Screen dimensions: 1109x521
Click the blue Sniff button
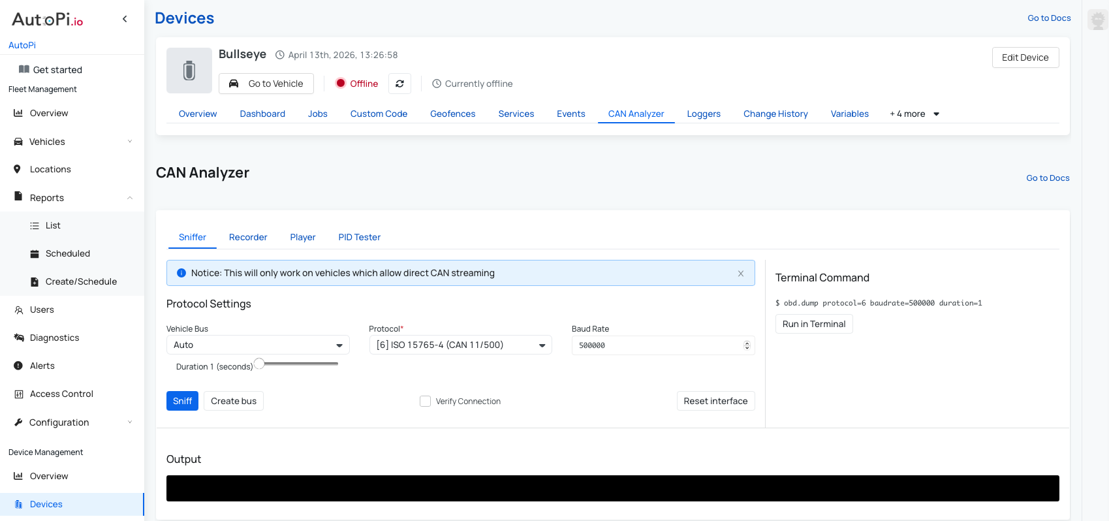tap(182, 401)
